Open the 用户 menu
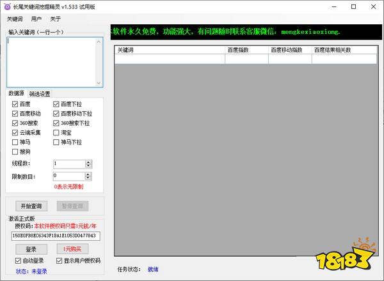Screen dimensions: 384x281 pos(36,19)
